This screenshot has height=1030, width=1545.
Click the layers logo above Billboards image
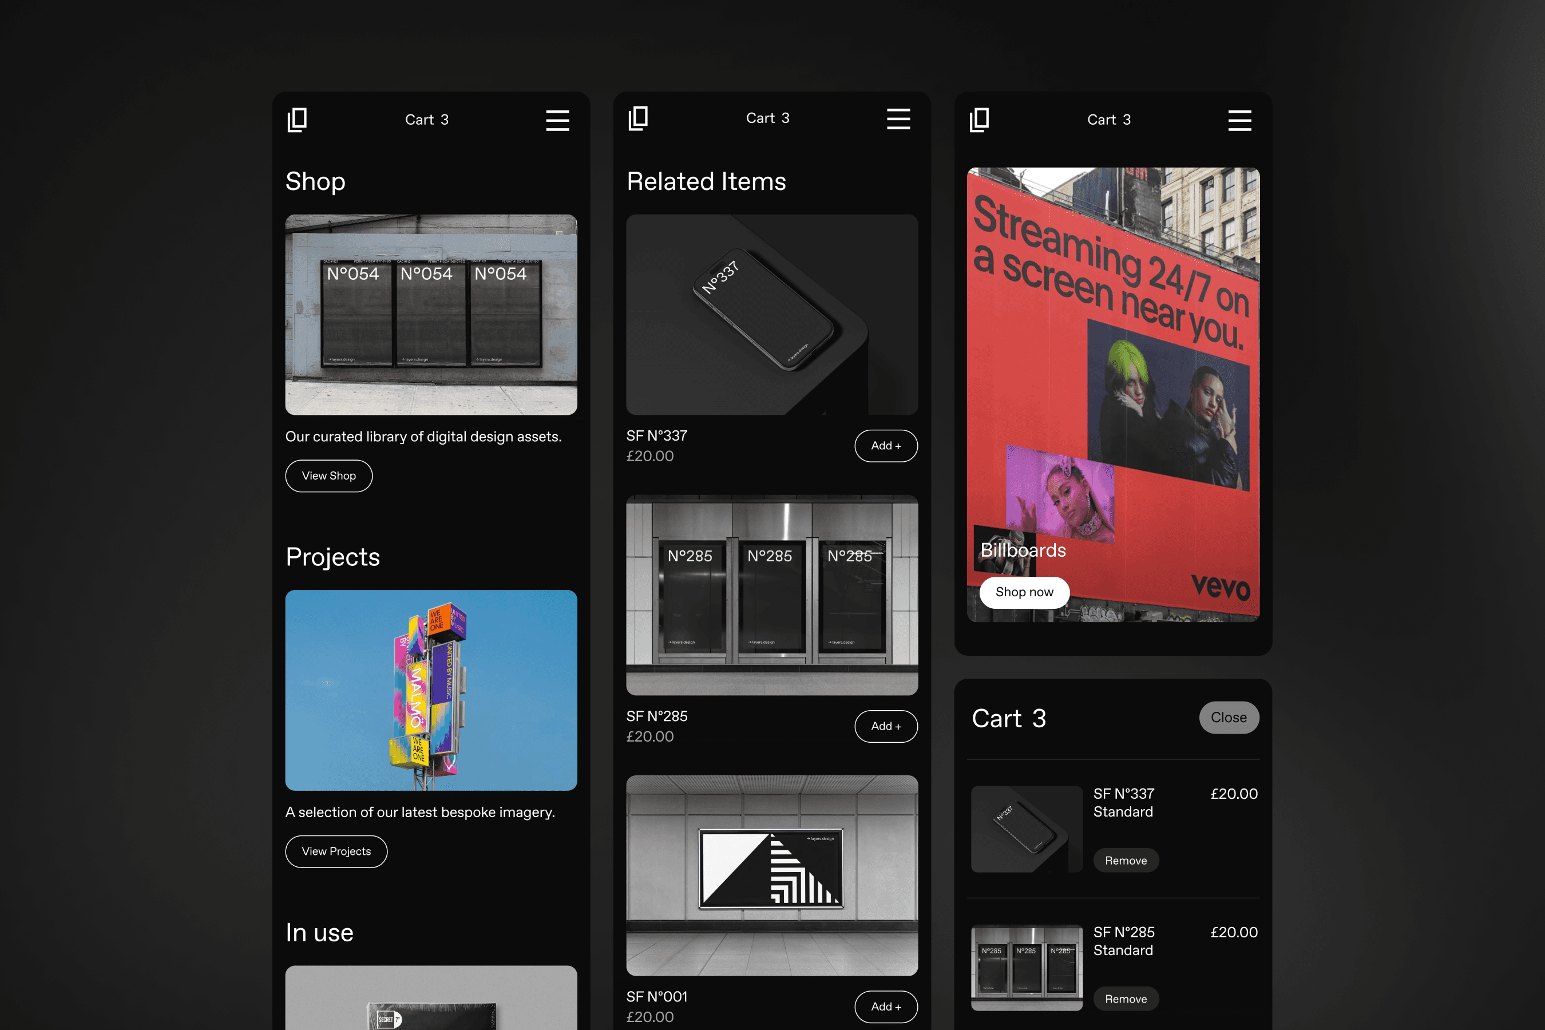pos(978,120)
